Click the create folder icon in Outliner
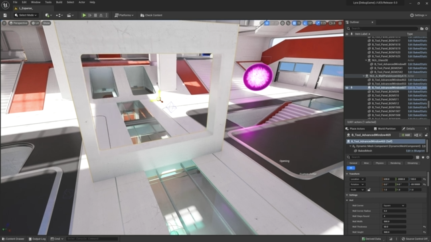This screenshot has height=242, width=431. coord(422,29)
